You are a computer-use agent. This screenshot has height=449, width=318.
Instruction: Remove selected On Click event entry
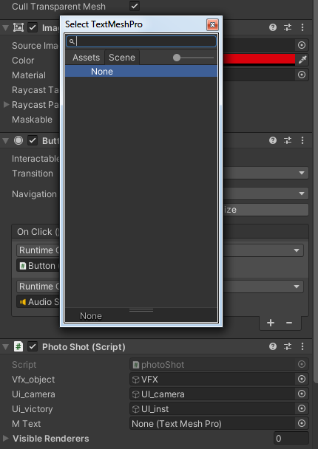289,323
